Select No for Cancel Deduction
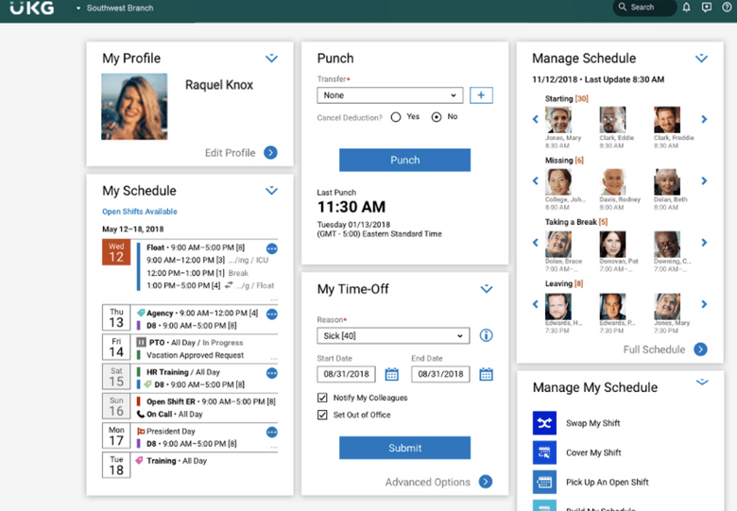The height and width of the screenshot is (511, 737). [437, 117]
